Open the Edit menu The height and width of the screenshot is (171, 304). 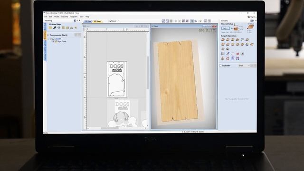point(51,17)
